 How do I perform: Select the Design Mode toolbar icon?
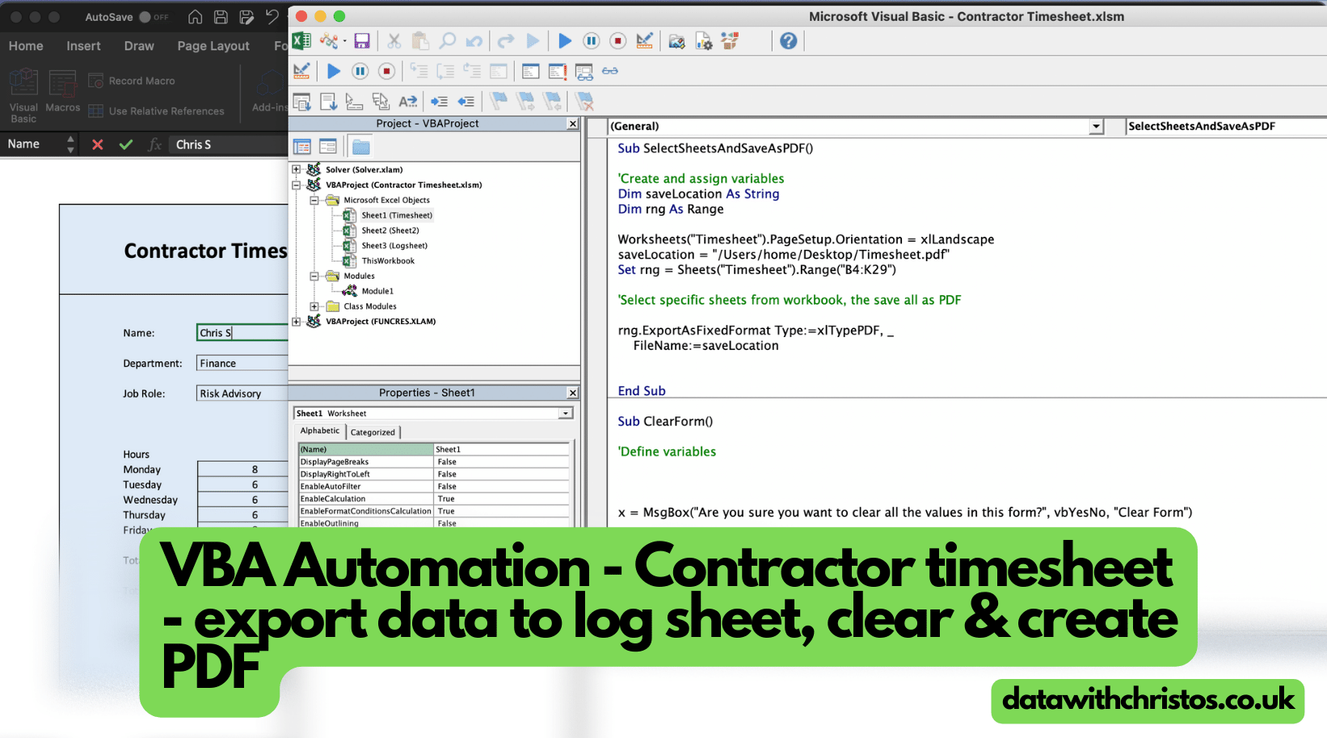pyautogui.click(x=645, y=40)
